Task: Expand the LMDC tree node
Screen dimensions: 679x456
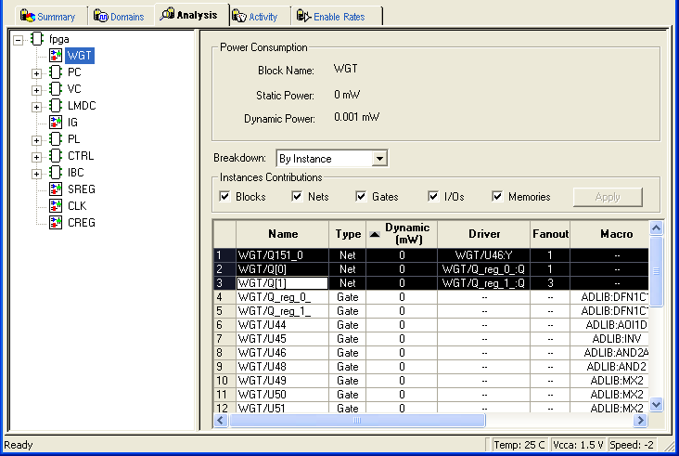Action: (36, 107)
